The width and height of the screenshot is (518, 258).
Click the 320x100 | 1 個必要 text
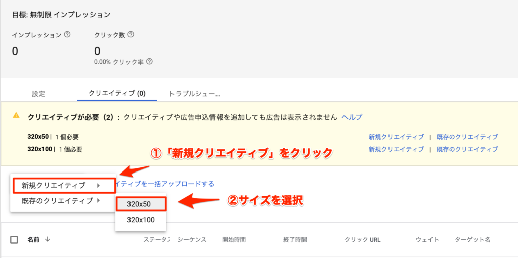click(55, 149)
